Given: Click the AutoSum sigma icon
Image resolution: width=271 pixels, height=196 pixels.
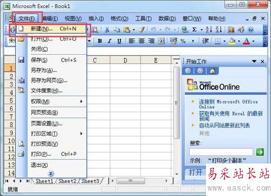Looking at the screenshot, I should pos(195,30).
